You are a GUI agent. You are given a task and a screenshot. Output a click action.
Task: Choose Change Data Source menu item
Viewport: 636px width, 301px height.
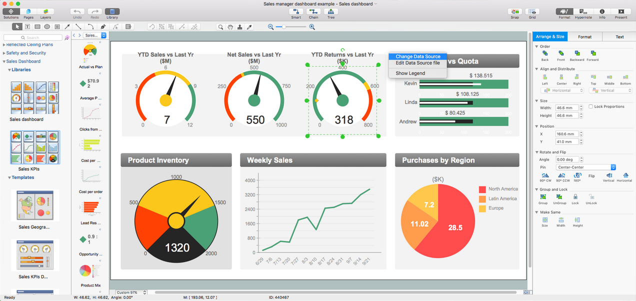(x=417, y=56)
